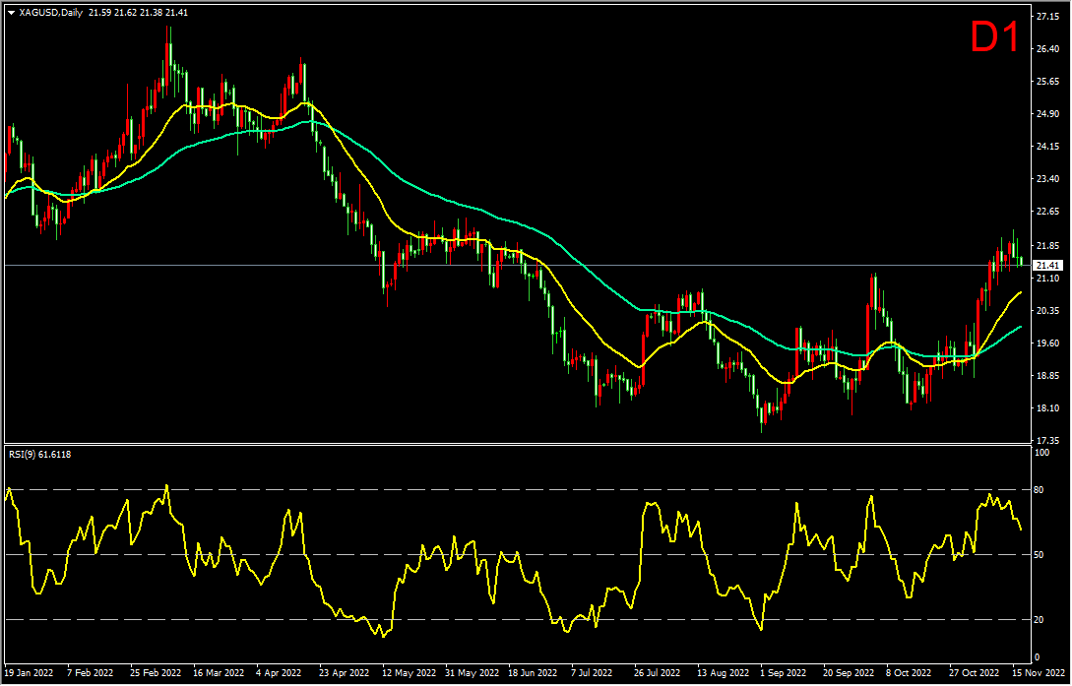Click the 23.40 price axis label
1072x686 pixels.
point(1047,180)
